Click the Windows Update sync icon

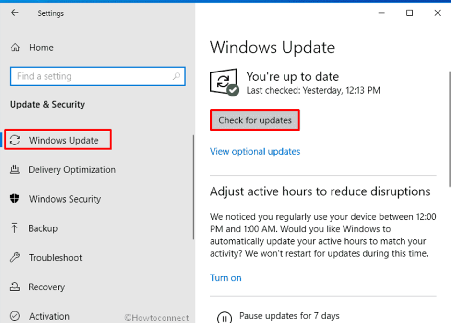[15, 140]
